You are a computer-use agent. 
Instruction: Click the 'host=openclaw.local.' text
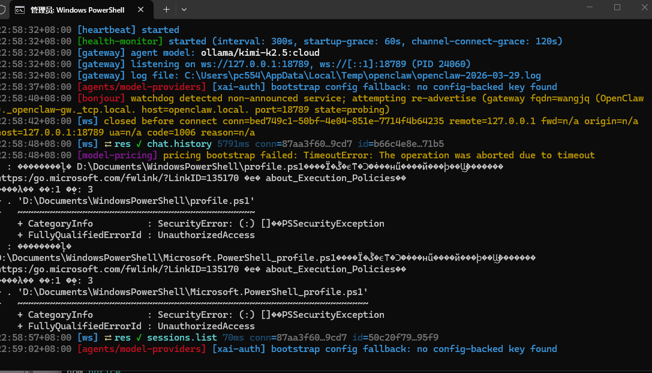pyautogui.click(x=196, y=110)
